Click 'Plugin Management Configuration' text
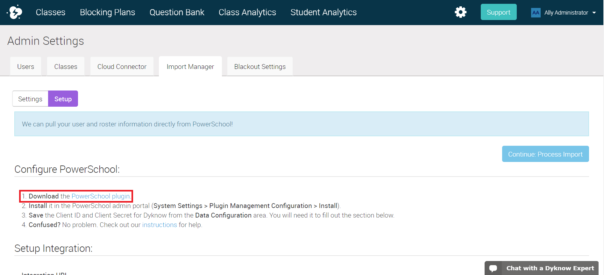Viewport: 604px width, 275px height. [260, 206]
